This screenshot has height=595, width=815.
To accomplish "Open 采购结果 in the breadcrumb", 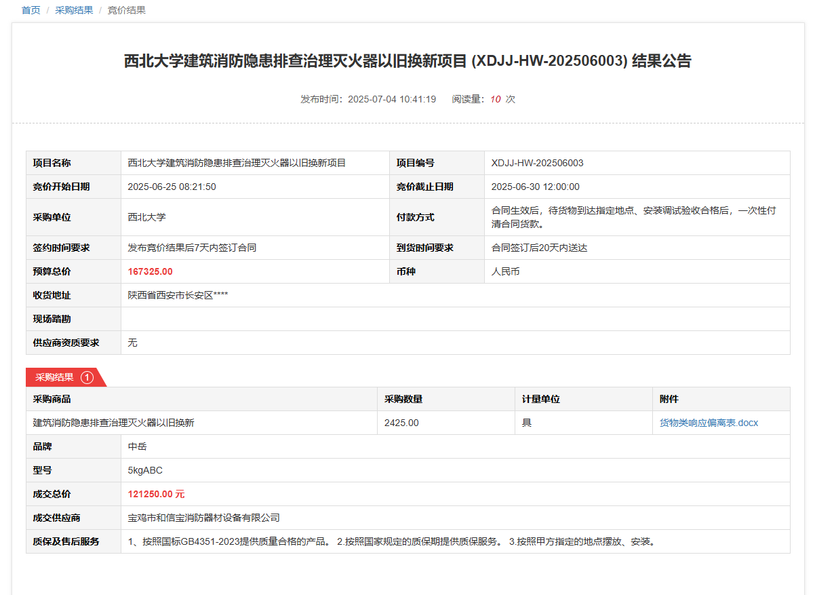I will pyautogui.click(x=74, y=10).
